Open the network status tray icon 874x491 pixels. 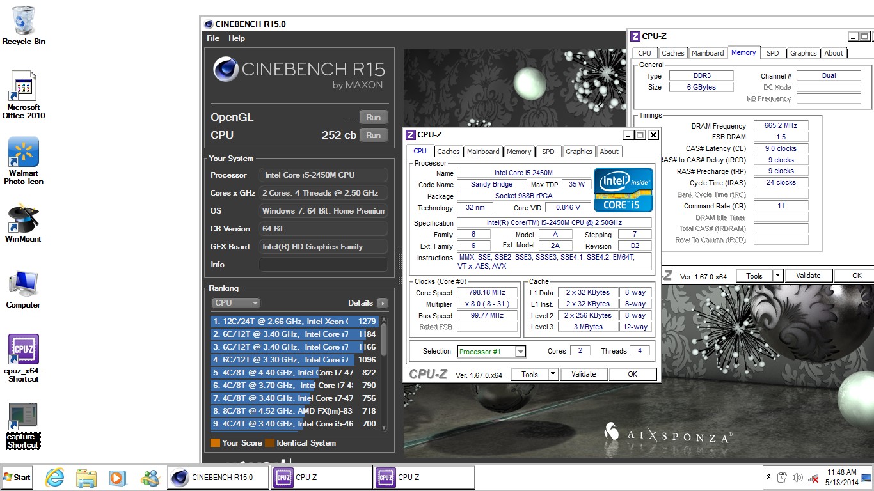813,478
